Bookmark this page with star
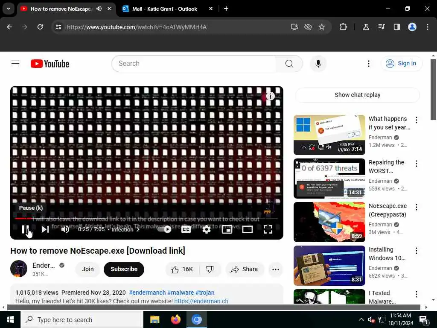Screen dimensions: 437x328 (x=322, y=27)
